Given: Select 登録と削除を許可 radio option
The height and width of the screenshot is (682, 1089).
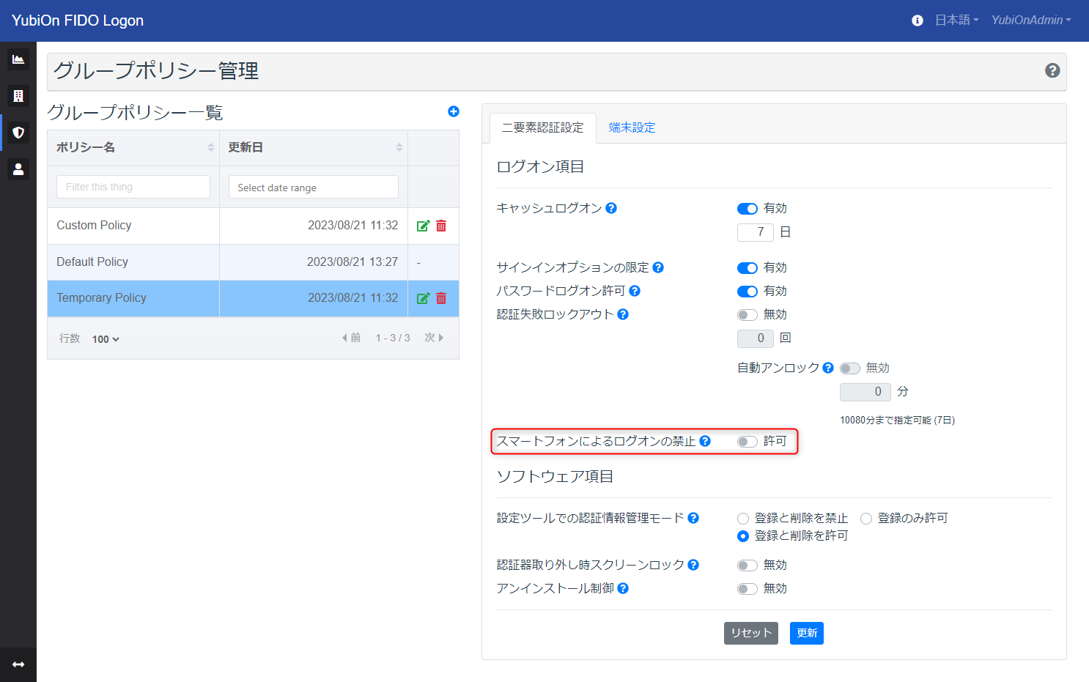Looking at the screenshot, I should click(743, 536).
